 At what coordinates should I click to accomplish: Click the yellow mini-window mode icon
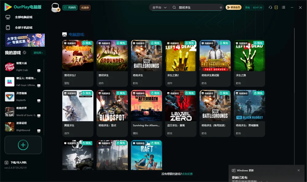tap(276, 7)
